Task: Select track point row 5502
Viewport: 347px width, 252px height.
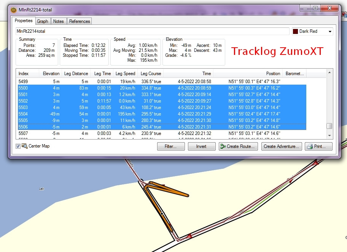Action: (x=162, y=101)
